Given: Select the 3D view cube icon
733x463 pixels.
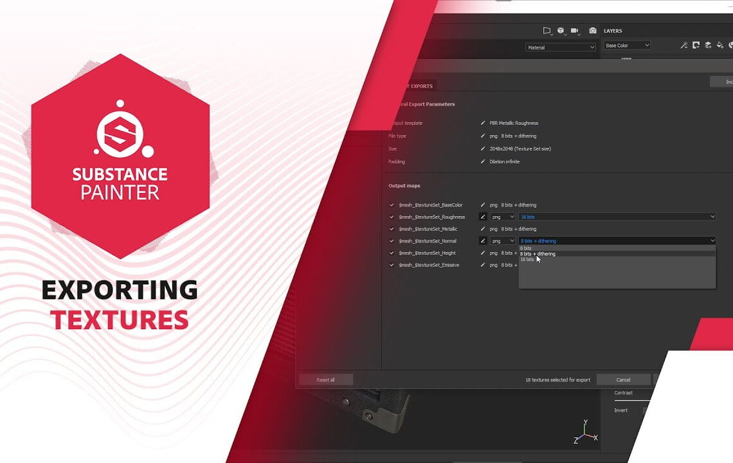Looking at the screenshot, I should (x=561, y=30).
